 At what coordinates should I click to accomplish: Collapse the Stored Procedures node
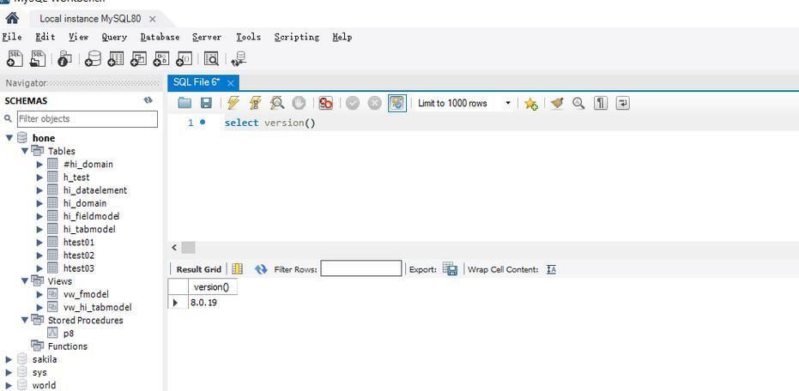click(24, 320)
